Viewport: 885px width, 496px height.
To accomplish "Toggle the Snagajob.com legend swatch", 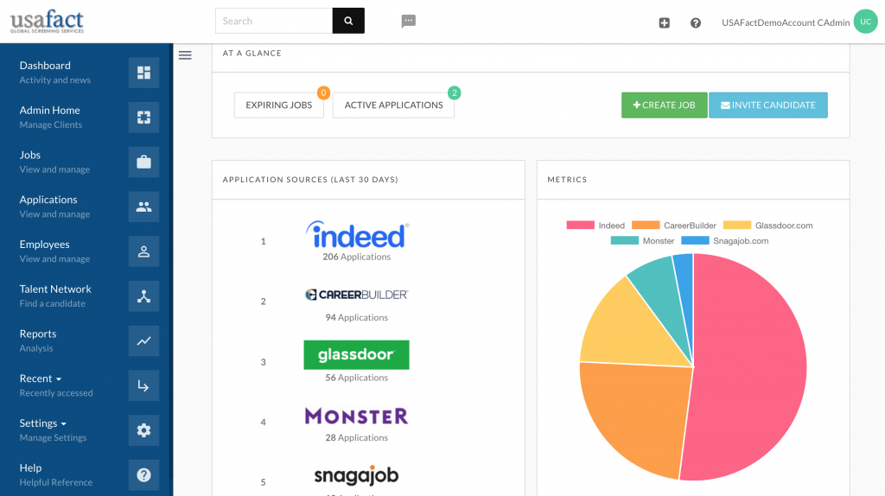I will coord(696,240).
